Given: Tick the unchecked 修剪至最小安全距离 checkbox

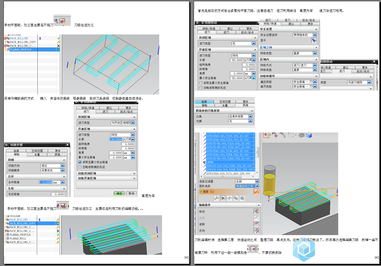Looking at the screenshot, I should pos(201,83).
